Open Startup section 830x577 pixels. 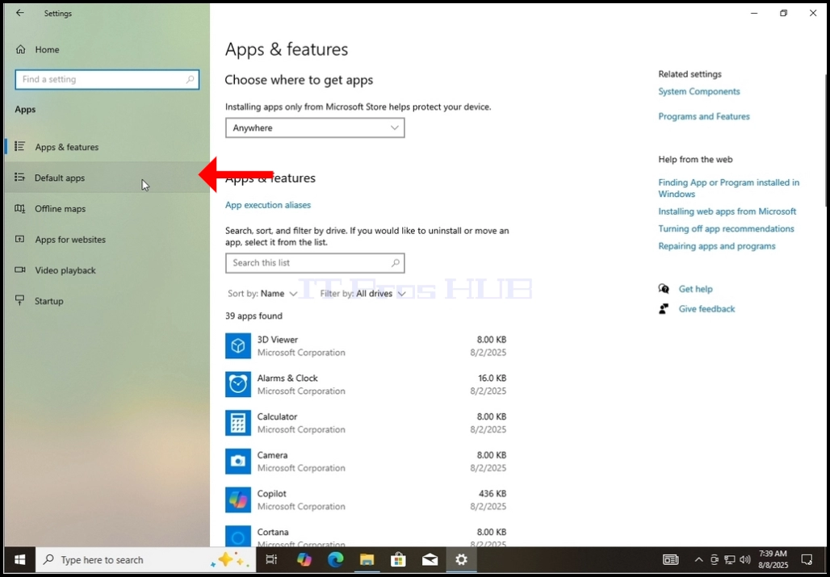pos(105,301)
